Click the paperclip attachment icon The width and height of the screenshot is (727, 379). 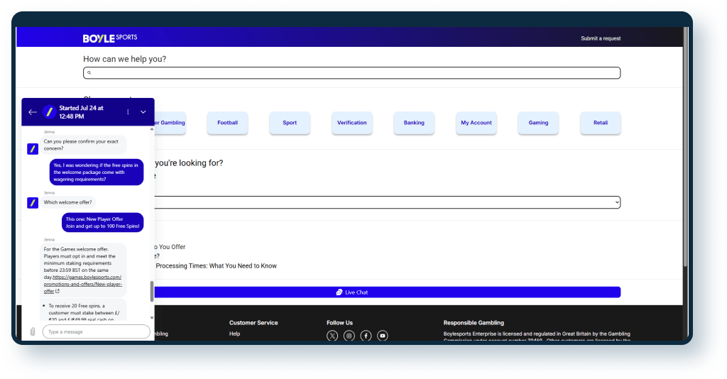tap(33, 331)
